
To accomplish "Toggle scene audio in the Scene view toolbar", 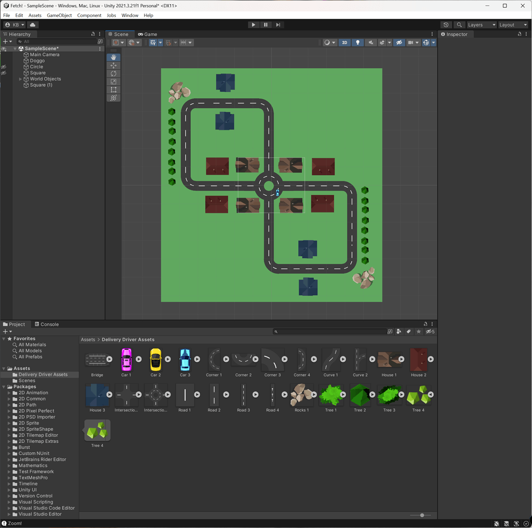I will (x=371, y=43).
